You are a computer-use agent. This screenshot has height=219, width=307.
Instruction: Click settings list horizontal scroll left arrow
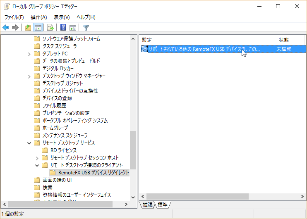point(143,197)
